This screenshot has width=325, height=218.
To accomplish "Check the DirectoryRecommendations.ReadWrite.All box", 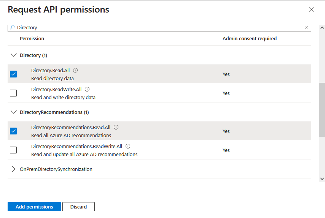I will [x=13, y=150].
